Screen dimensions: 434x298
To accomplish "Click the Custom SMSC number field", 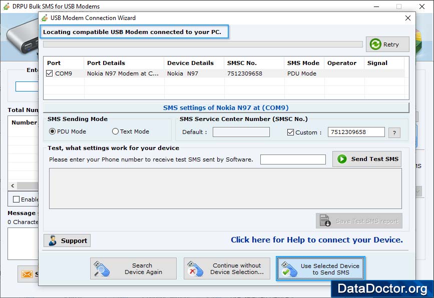I will [356, 132].
